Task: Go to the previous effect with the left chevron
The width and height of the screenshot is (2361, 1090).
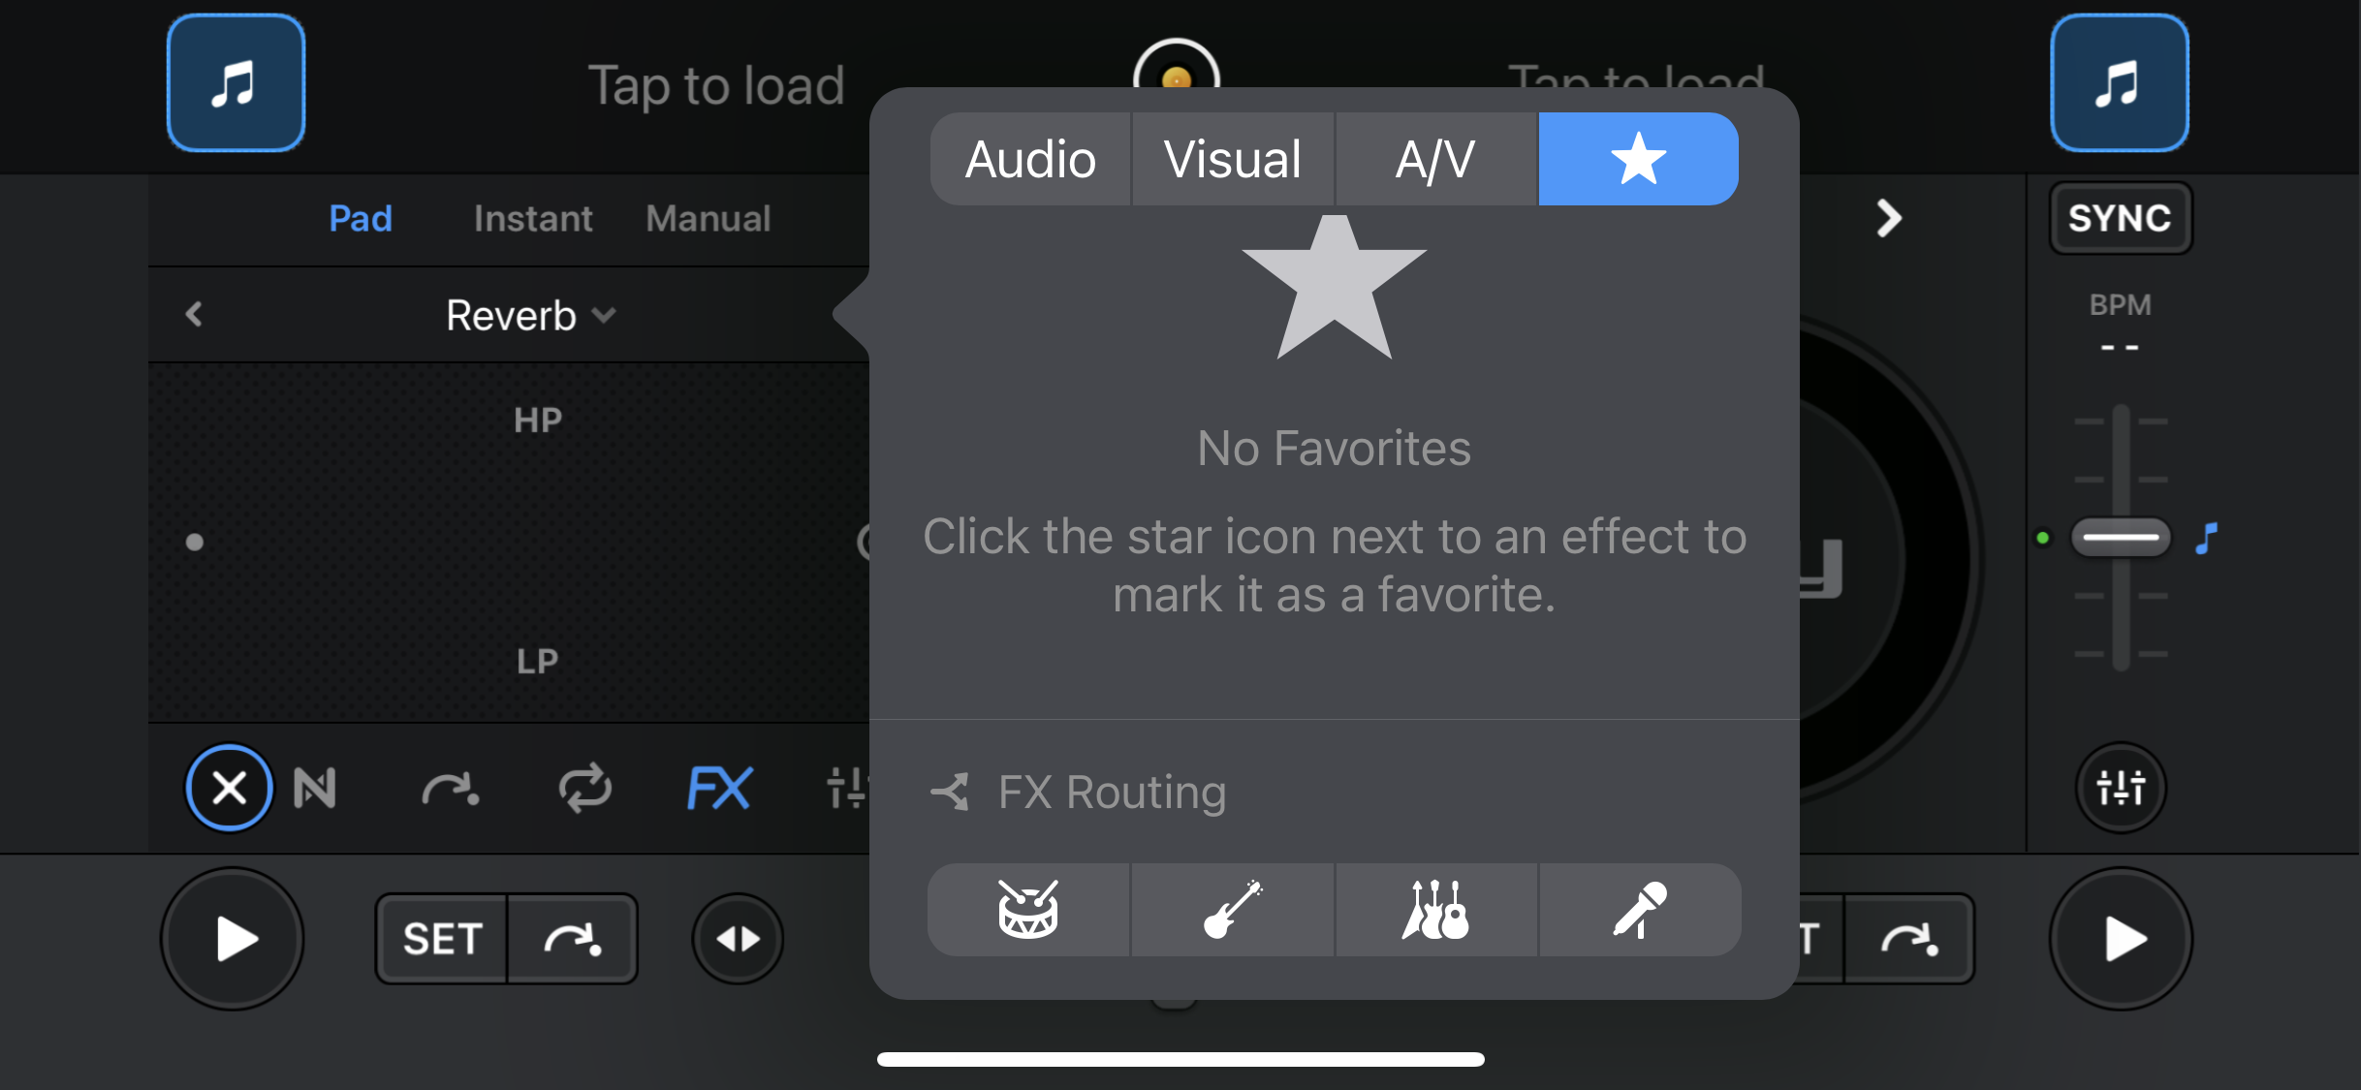Action: coord(194,314)
